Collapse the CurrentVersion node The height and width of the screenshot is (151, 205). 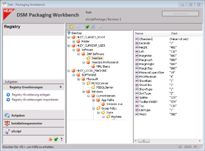tap(88, 96)
